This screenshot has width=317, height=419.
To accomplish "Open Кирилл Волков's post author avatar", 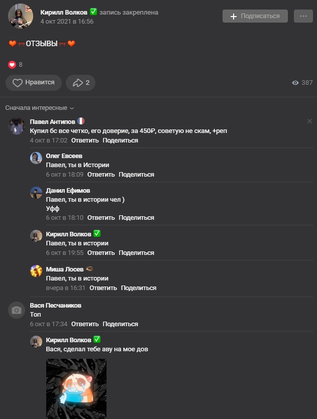I will [x=21, y=16].
